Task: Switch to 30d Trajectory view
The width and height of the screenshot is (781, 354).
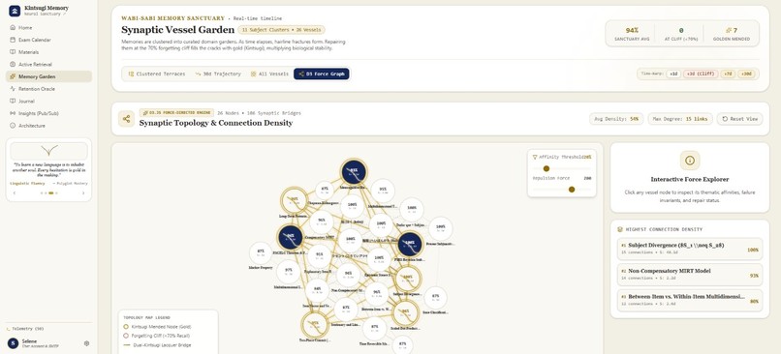Action: pos(218,74)
